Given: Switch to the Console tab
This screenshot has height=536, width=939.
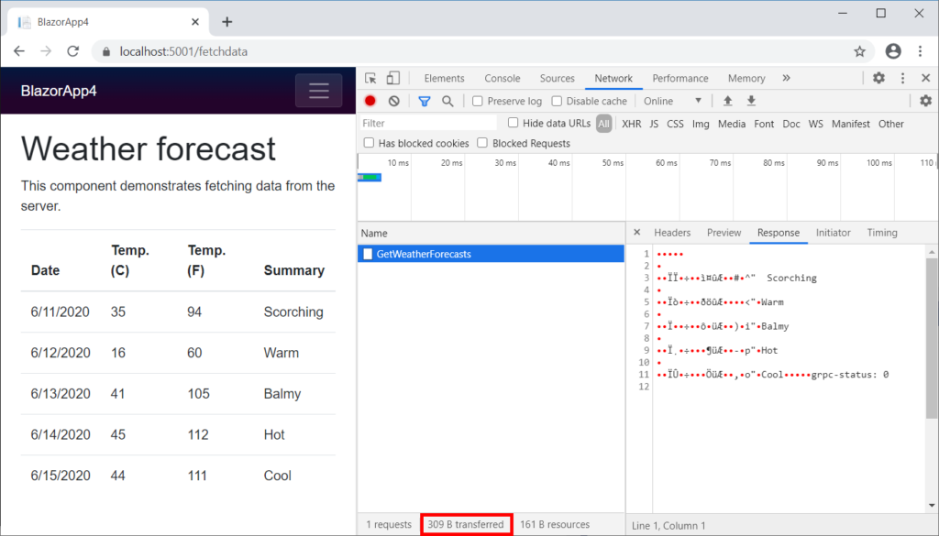Looking at the screenshot, I should coord(501,78).
